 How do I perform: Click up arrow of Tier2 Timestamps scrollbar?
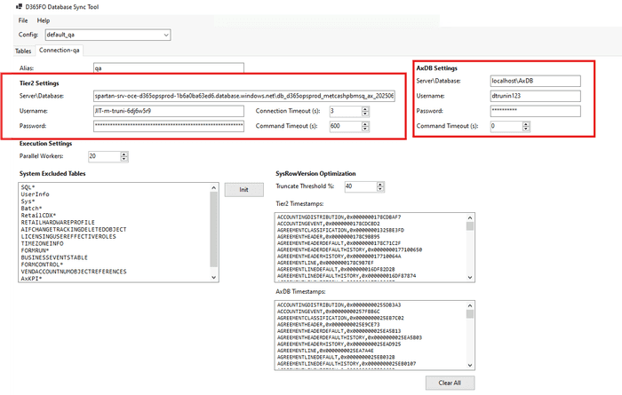[x=470, y=217]
